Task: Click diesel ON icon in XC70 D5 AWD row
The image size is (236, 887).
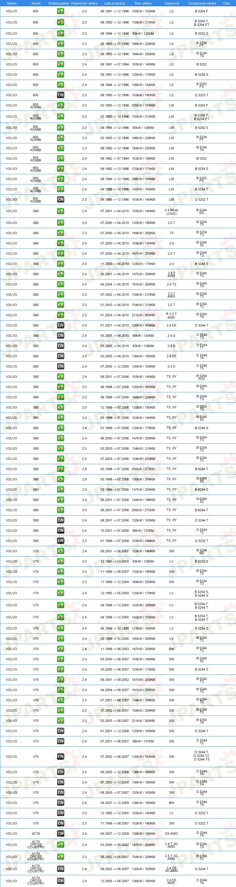Action: coord(61,834)
